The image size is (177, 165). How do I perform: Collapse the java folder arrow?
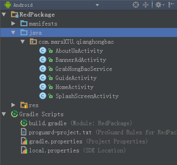click(x=13, y=32)
